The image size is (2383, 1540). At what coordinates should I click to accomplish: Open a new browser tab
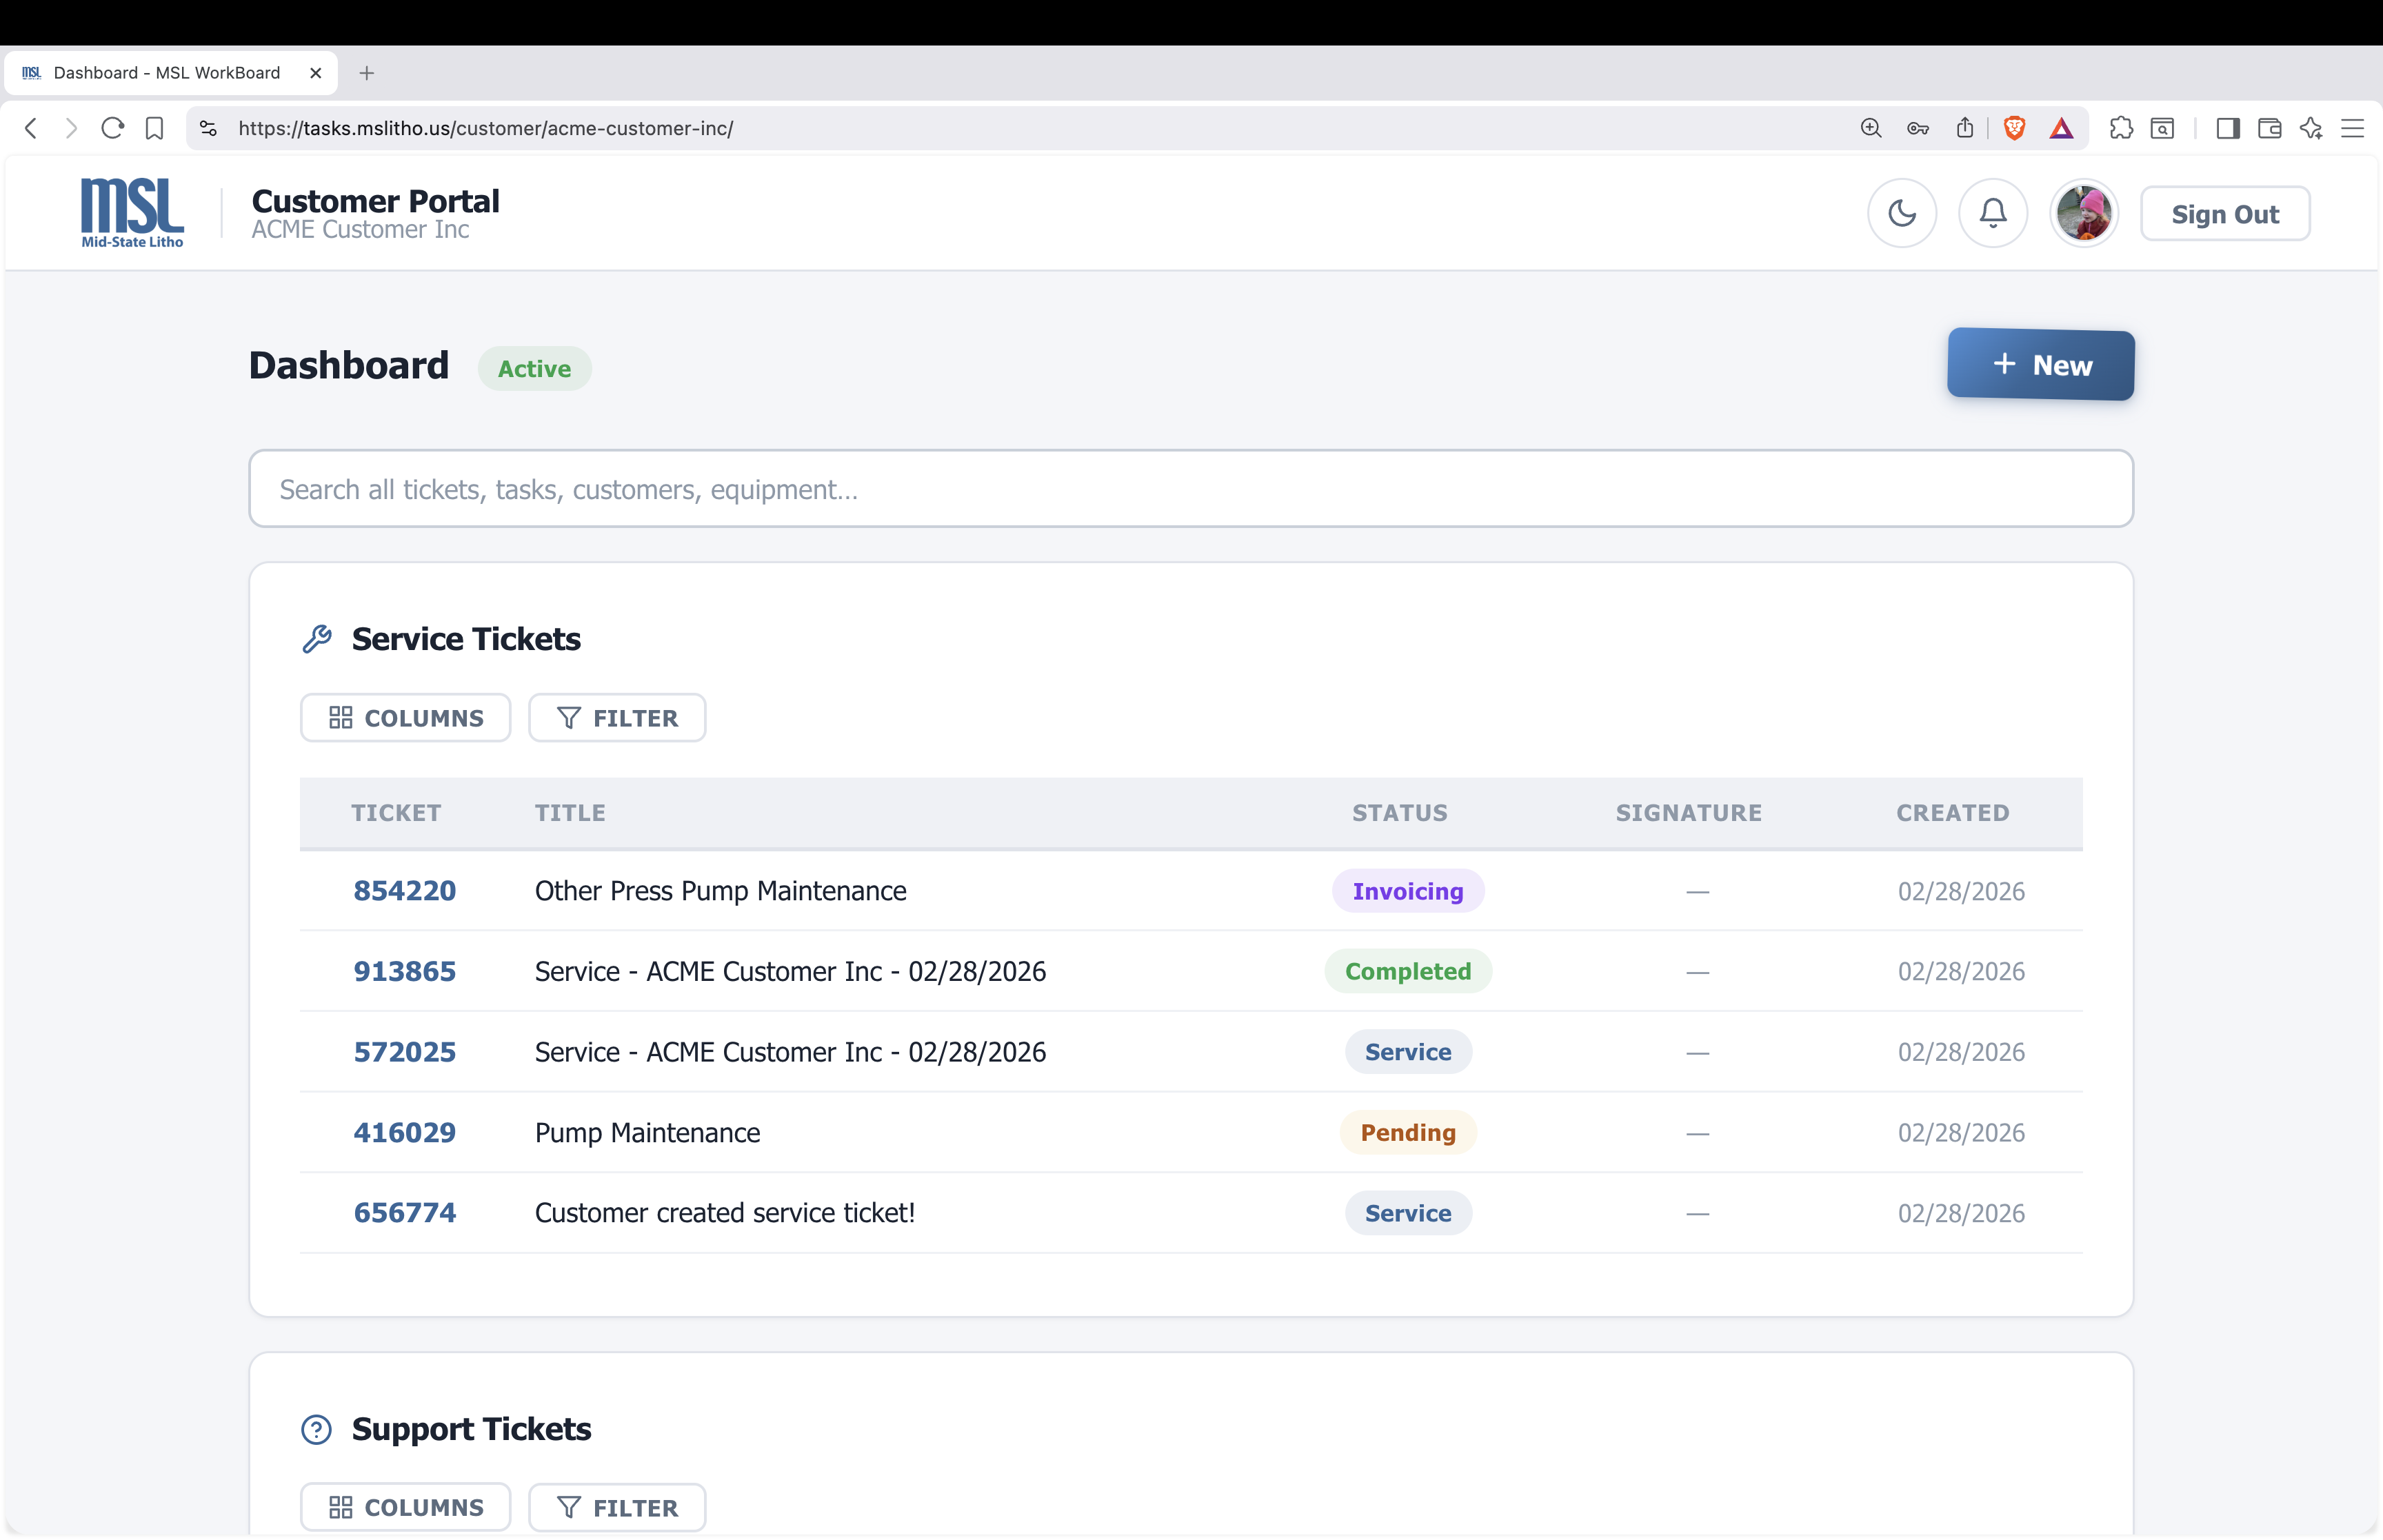tap(367, 73)
